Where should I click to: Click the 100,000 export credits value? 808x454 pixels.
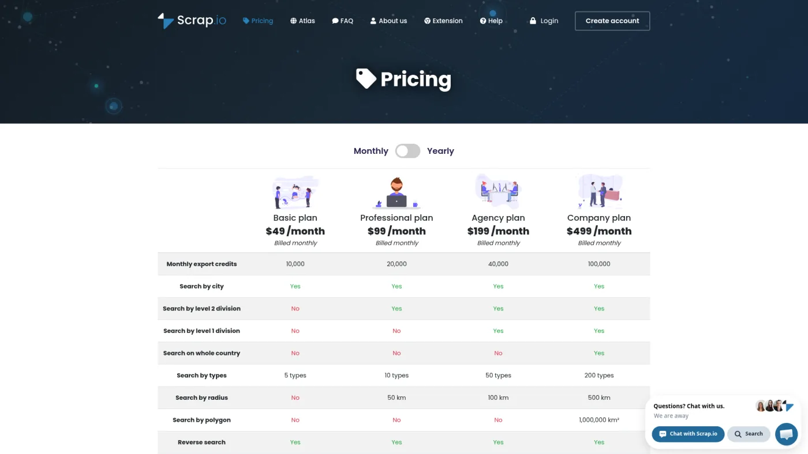(x=599, y=264)
